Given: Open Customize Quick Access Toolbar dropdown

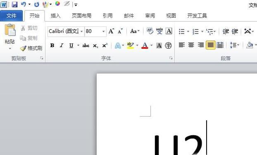Looking at the screenshot, I should point(76,5).
